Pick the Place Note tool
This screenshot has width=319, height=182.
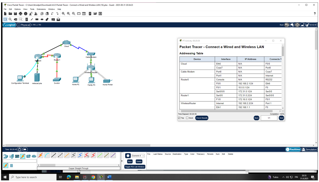[x=27, y=19]
